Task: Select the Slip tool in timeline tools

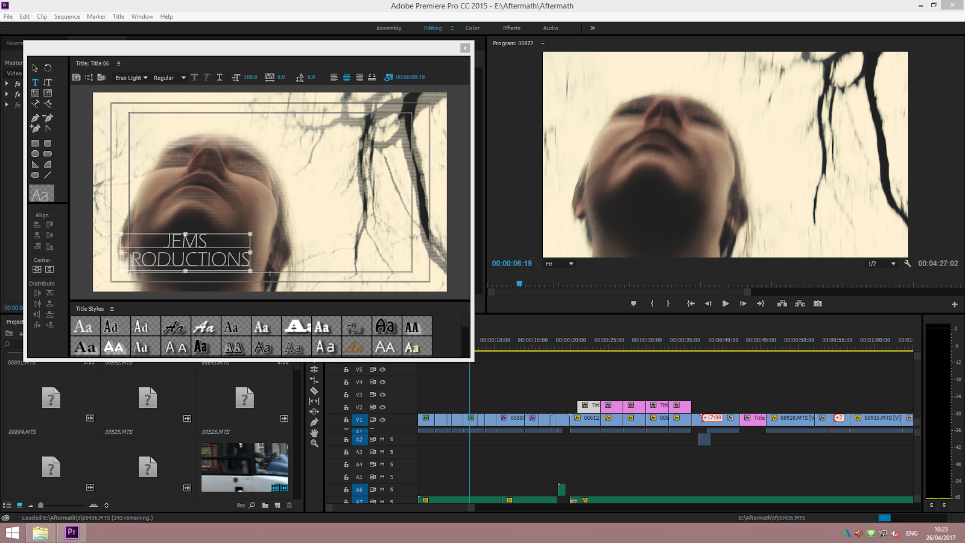Action: click(x=314, y=401)
